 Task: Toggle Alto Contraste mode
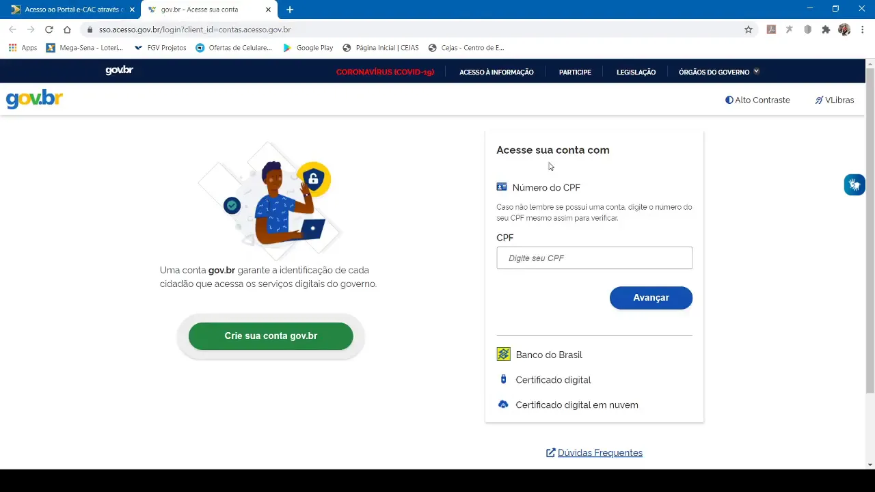757,100
